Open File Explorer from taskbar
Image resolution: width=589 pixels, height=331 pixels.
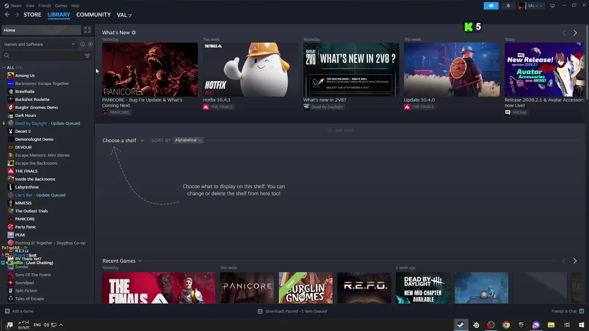[551, 325]
